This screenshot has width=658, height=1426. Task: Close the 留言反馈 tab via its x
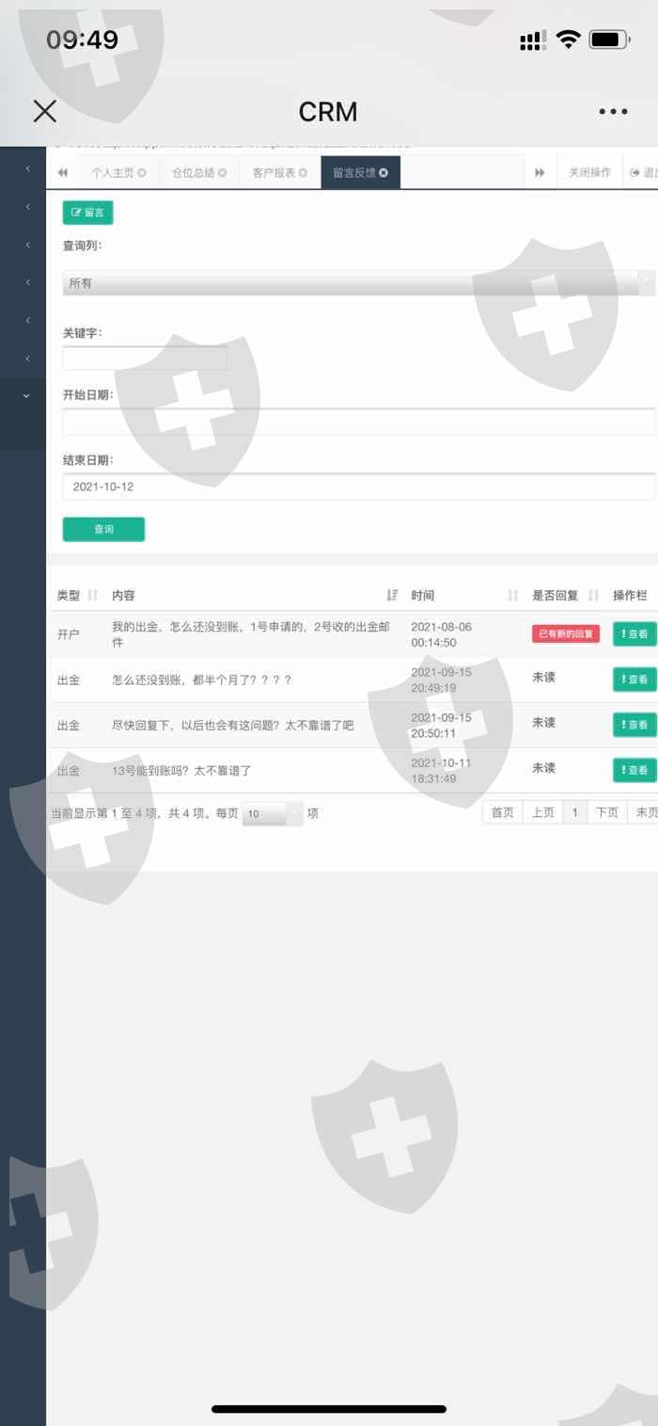384,173
